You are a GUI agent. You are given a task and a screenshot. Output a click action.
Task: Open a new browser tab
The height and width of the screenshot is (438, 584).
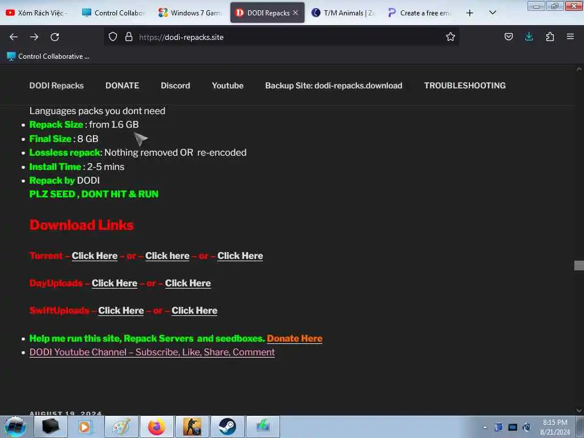pyautogui.click(x=470, y=13)
